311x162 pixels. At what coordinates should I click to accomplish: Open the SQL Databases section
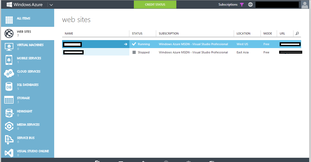(x=9, y=87)
